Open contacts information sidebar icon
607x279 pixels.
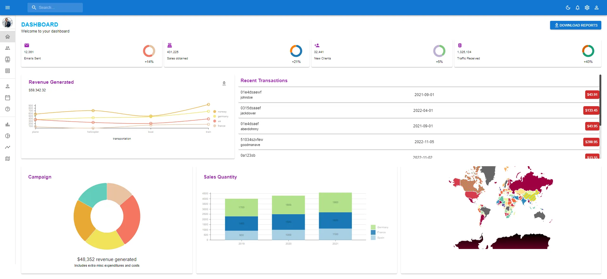(x=8, y=59)
